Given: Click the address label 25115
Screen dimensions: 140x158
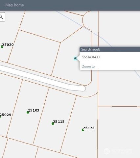Looking at the screenshot, I should [59, 121].
